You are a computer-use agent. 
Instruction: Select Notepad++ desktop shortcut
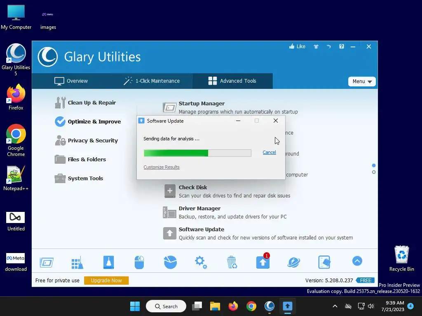pos(16,178)
